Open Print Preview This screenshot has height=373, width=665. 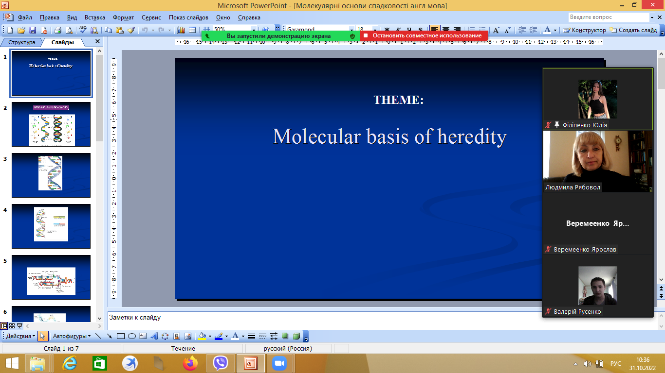pos(69,30)
